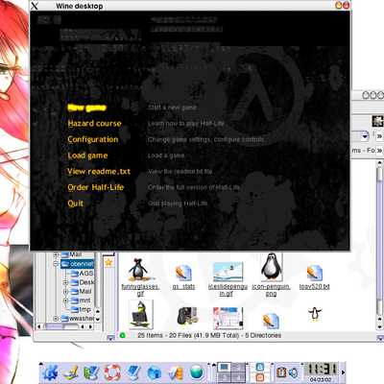Open the Hazard course training
384x384 pixels.
[x=94, y=124]
